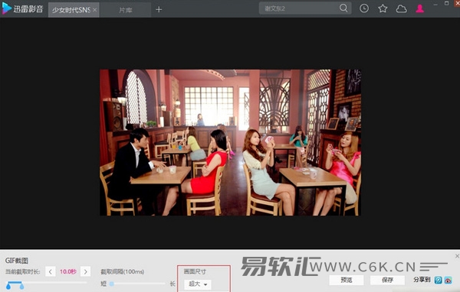Image resolution: width=460 pixels, height=292 pixels.
Task: Switch to the 片库 tab
Action: click(x=126, y=10)
